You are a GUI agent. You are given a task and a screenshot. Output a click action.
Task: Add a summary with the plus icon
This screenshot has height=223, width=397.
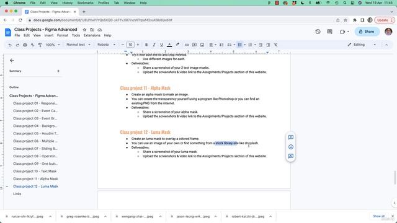coord(58,71)
